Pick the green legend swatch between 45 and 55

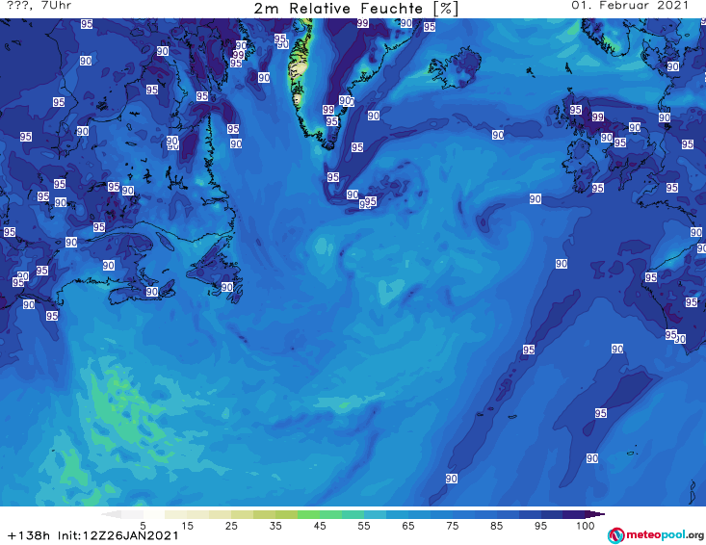(331, 514)
